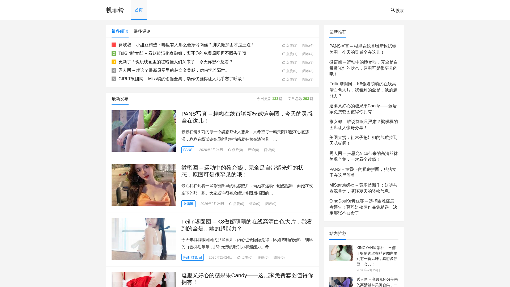Screen dimensions: 510x287
Task: Click the search magnifier icon
Action: click(393, 10)
